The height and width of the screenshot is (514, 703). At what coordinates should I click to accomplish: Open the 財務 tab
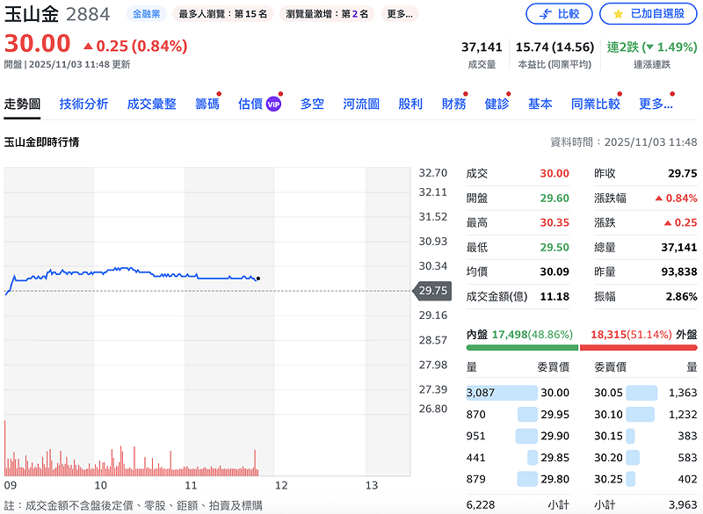pyautogui.click(x=453, y=104)
